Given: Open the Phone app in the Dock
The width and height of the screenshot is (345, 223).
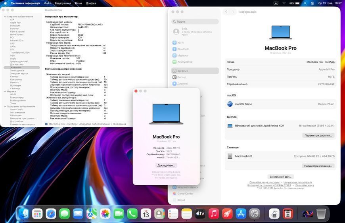Looking at the screenshot, I should click(x=132, y=213).
